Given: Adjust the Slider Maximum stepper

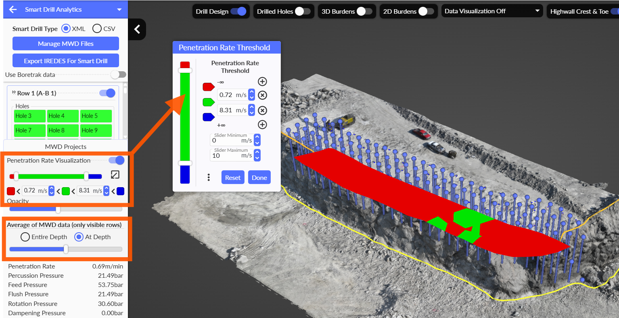Looking at the screenshot, I should tap(257, 155).
